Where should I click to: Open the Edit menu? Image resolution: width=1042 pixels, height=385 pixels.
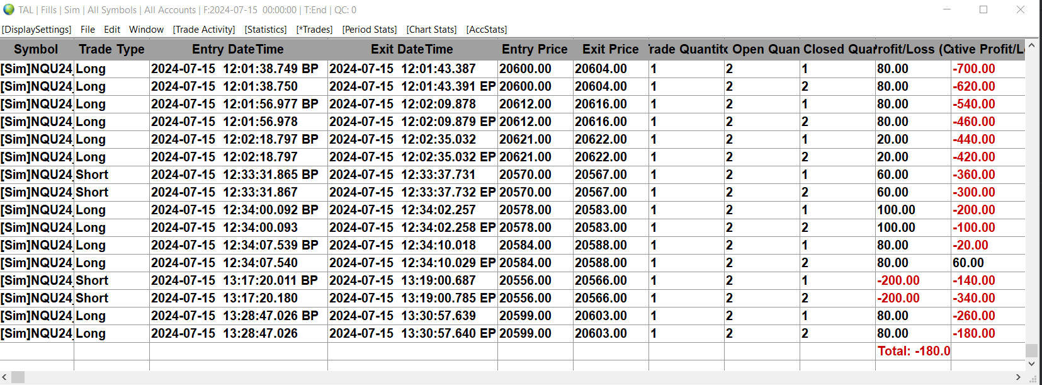pos(112,30)
